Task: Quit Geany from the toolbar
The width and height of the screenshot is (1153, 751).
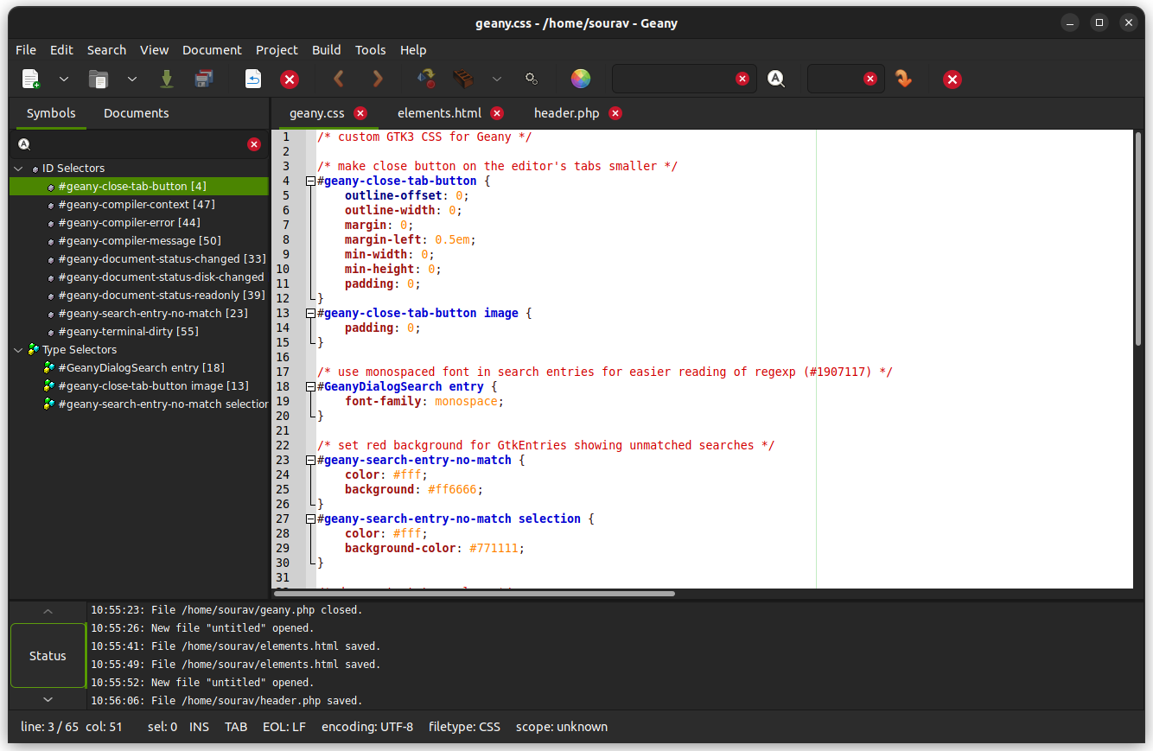Action: (952, 79)
